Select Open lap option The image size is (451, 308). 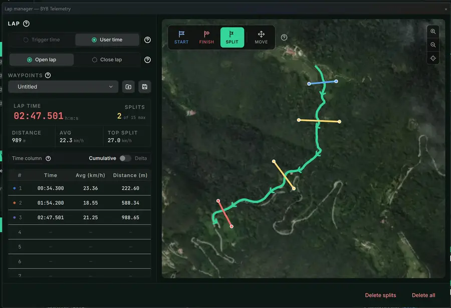[x=42, y=60]
